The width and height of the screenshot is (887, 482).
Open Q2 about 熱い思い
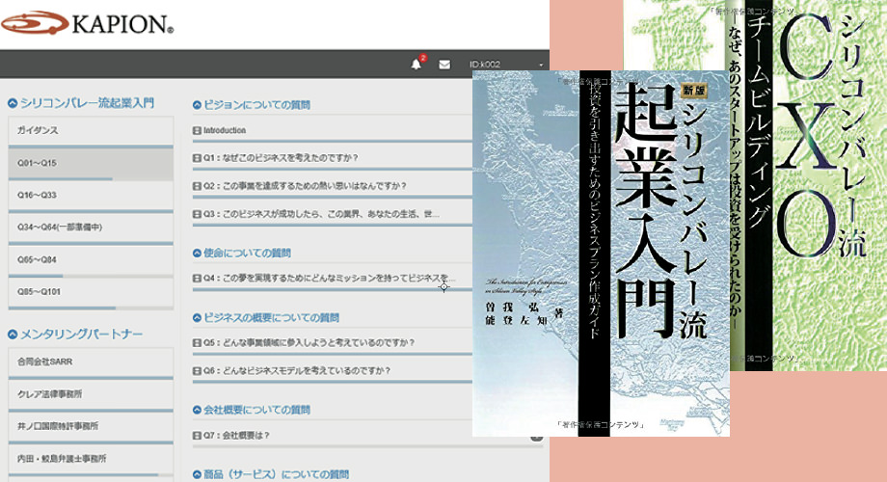click(305, 185)
